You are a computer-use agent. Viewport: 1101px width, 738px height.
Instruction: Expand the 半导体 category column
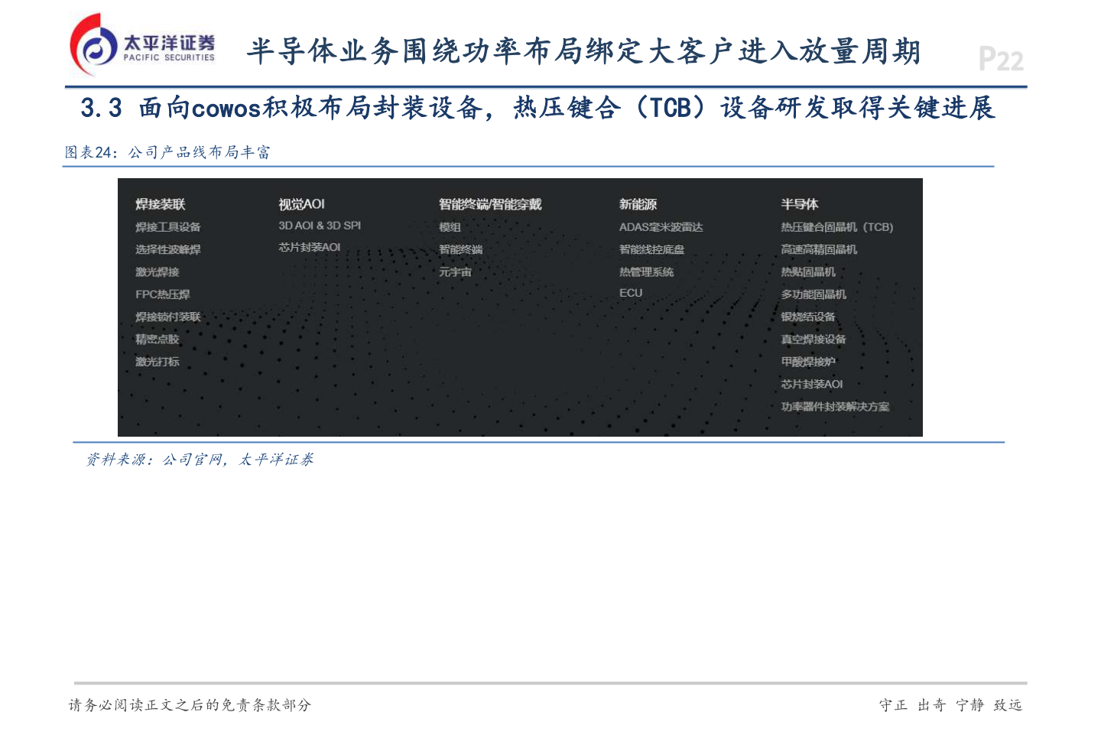[x=800, y=203]
